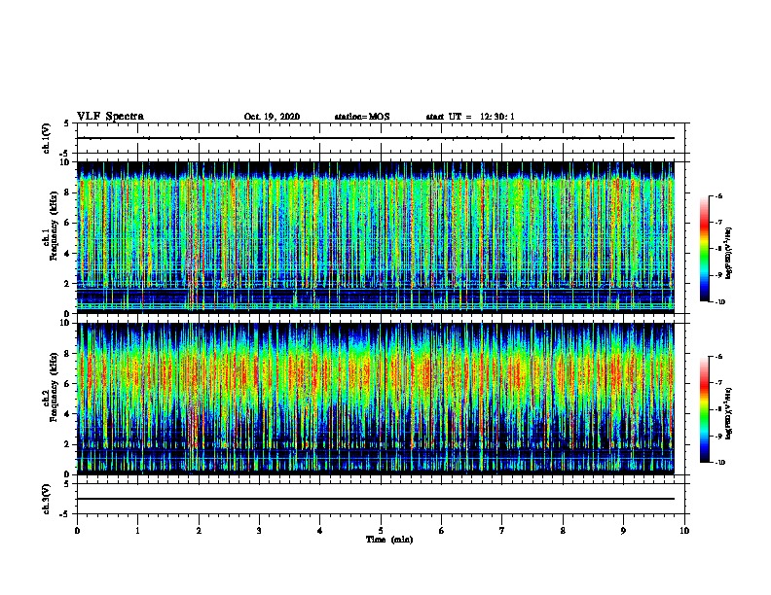
Task: Click time-axis tick label "5"
Action: 381,531
